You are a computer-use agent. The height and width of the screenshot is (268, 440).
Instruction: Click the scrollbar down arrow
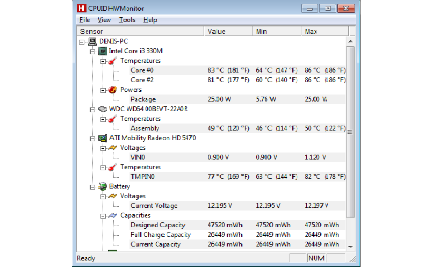tap(351, 247)
